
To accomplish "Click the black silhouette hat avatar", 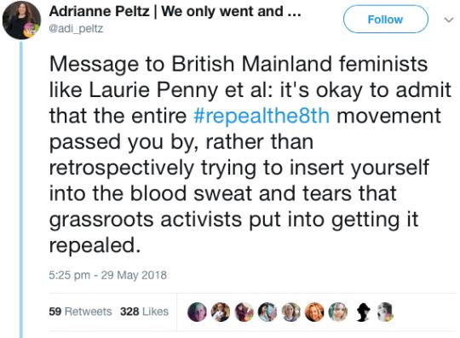I will click(x=363, y=312).
